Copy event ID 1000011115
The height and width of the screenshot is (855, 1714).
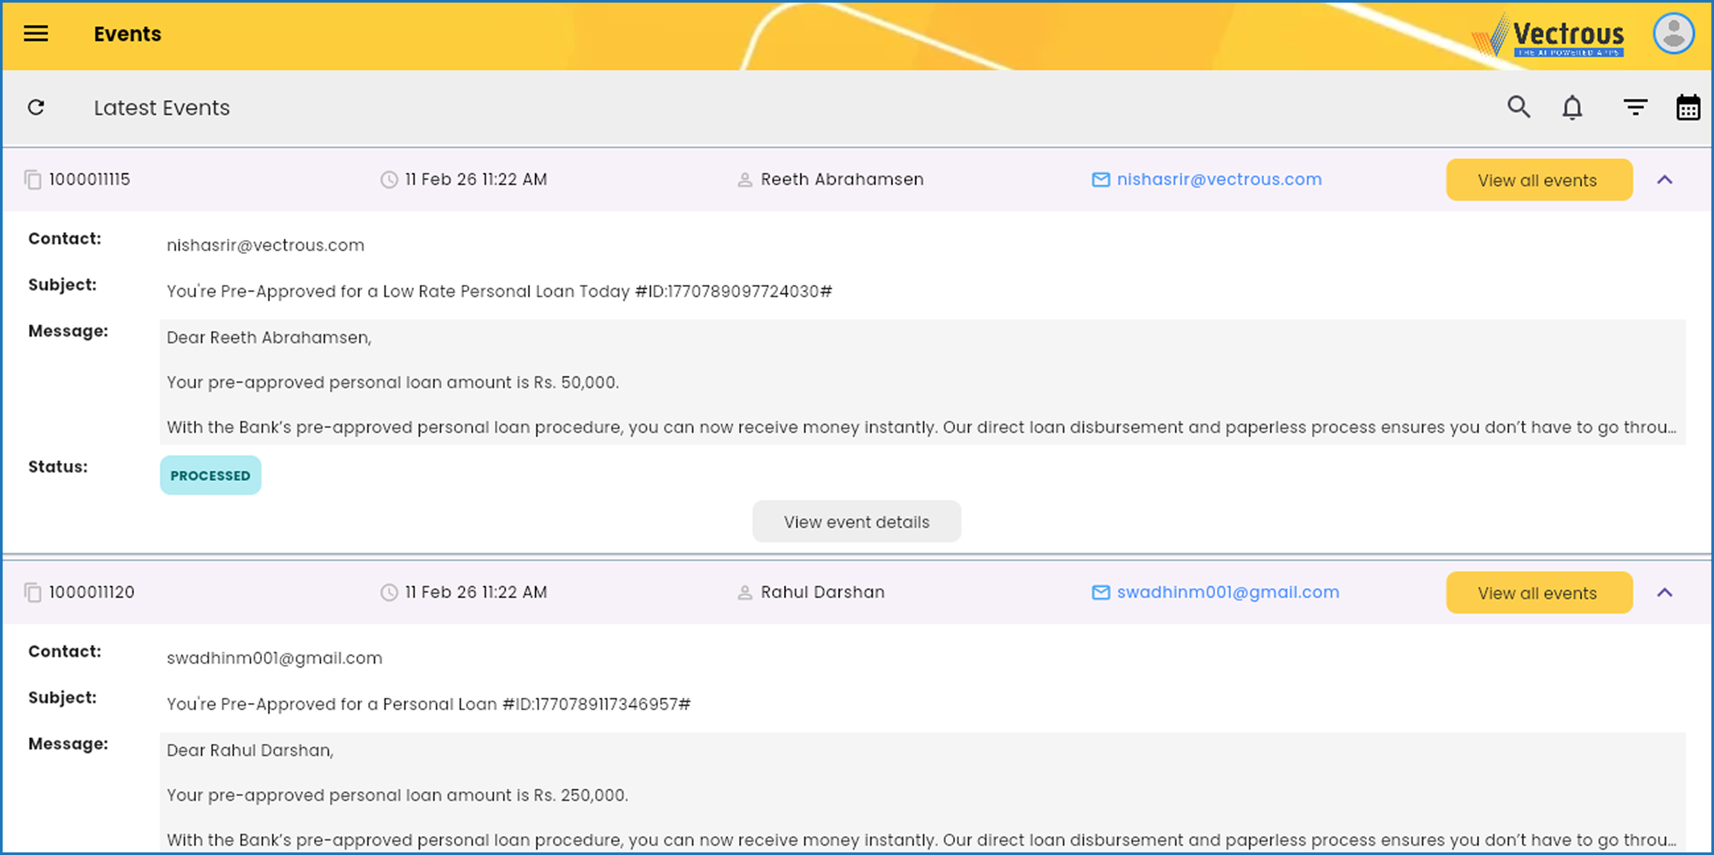(33, 180)
